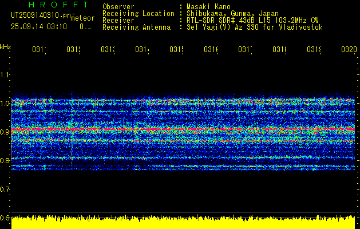The width and height of the screenshot is (360, 229).
Task: Click 'Receiving Location' label
Action: pyautogui.click(x=139, y=14)
